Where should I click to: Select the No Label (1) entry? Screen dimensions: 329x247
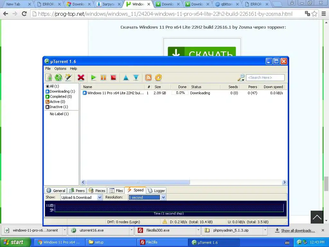pos(59,114)
